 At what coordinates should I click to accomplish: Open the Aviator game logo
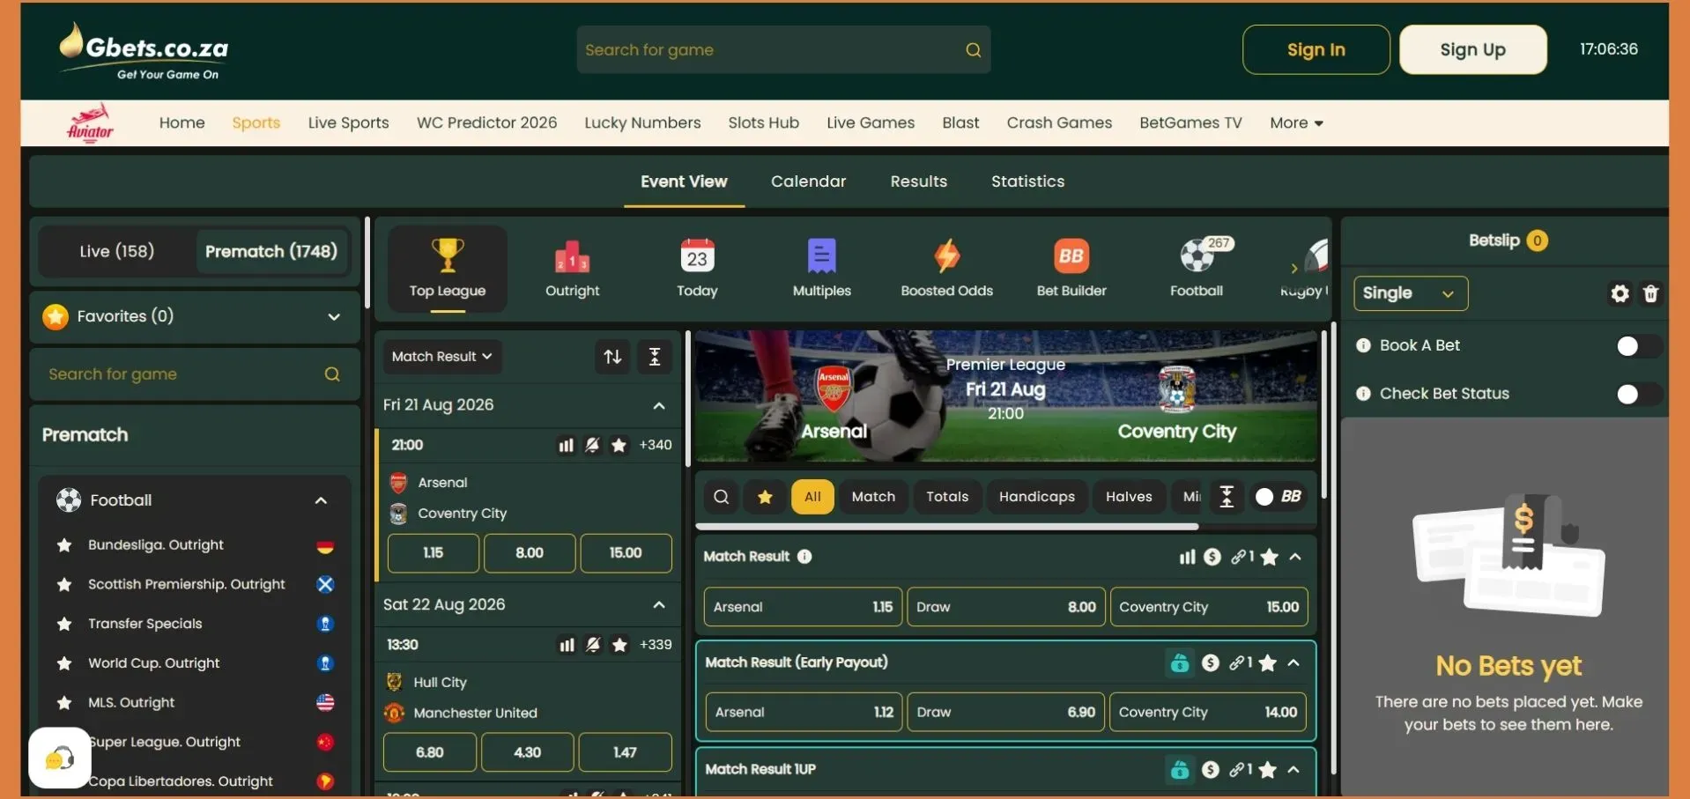[x=90, y=123]
